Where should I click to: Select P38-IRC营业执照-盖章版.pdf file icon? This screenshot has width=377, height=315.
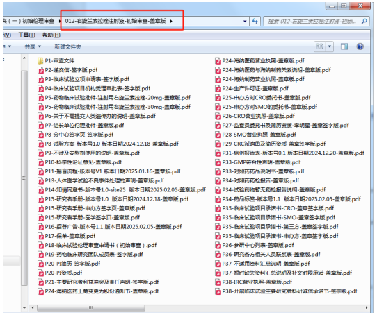click(218, 282)
